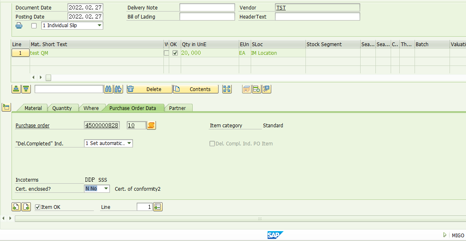Tick the checkbox beside the printer icon
The height and width of the screenshot is (241, 466).
[34, 26]
